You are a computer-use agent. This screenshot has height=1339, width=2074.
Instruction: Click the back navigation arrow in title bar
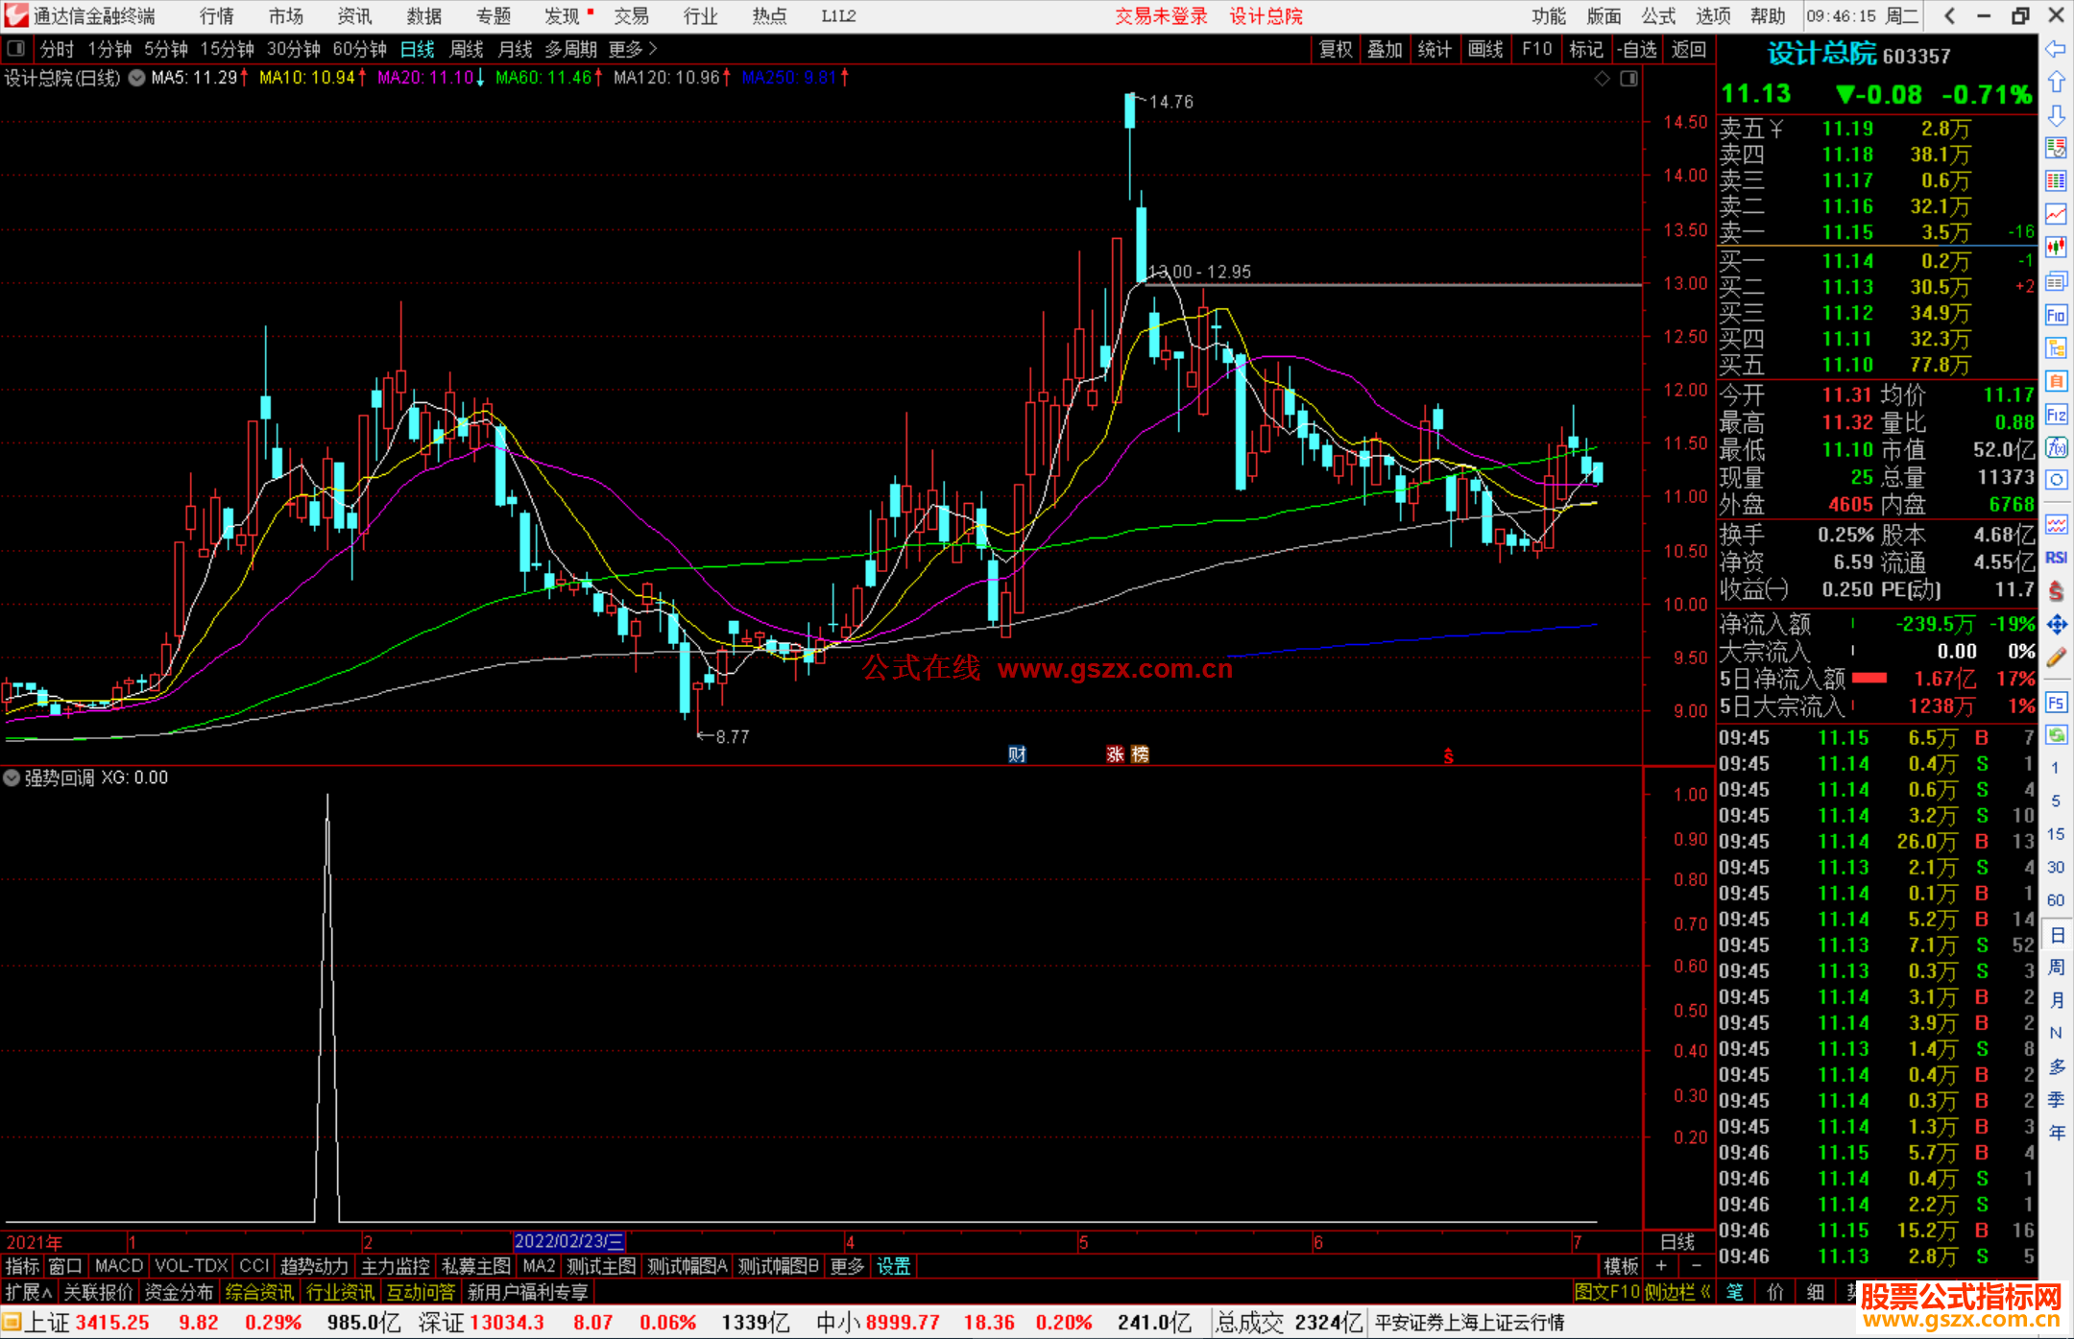pos(1949,15)
